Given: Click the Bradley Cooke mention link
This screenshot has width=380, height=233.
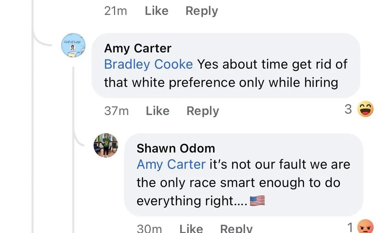Looking at the screenshot, I should tap(148, 64).
